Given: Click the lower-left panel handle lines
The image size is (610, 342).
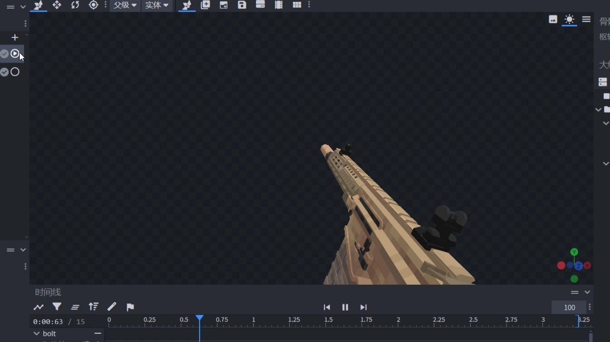Looking at the screenshot, I should 10,250.
